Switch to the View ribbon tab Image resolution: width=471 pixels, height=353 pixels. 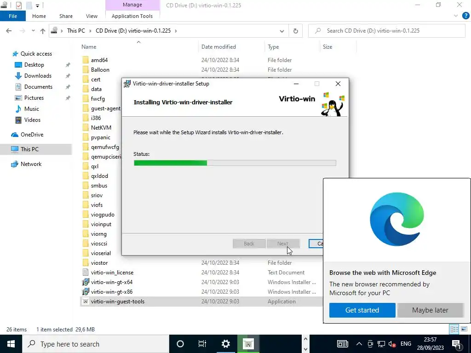[x=92, y=16]
